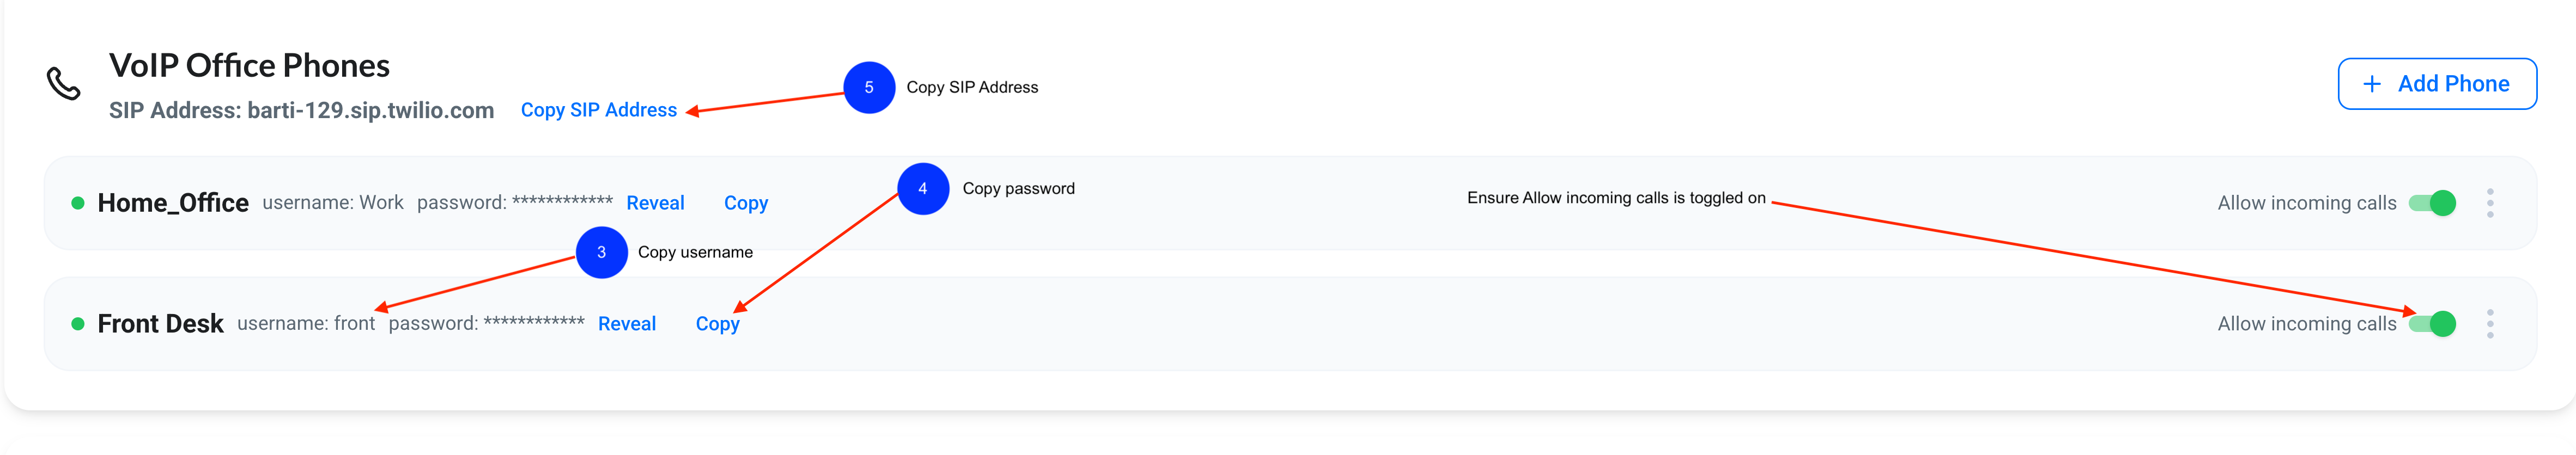Toggle Allow incoming calls for Front Desk
This screenshot has width=2576, height=455.
(x=2432, y=324)
